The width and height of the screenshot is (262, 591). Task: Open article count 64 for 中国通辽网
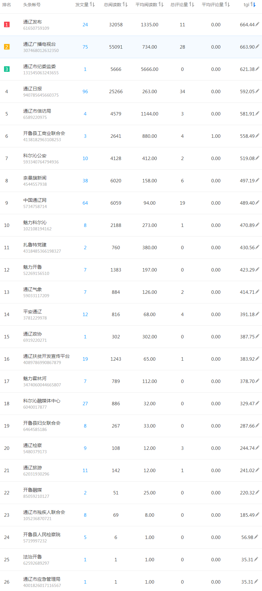coord(85,203)
